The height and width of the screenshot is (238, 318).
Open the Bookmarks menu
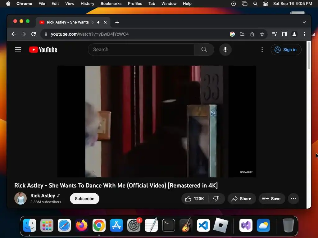pos(111,4)
